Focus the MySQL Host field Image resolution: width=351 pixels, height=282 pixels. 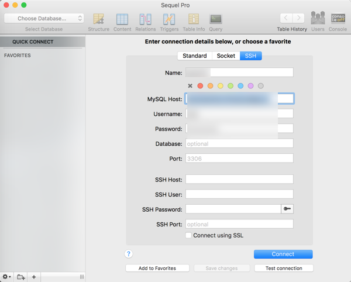coord(239,99)
